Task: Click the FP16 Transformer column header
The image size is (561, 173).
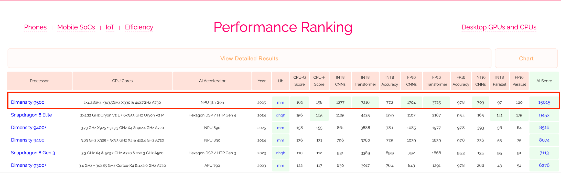Action: pos(436,81)
